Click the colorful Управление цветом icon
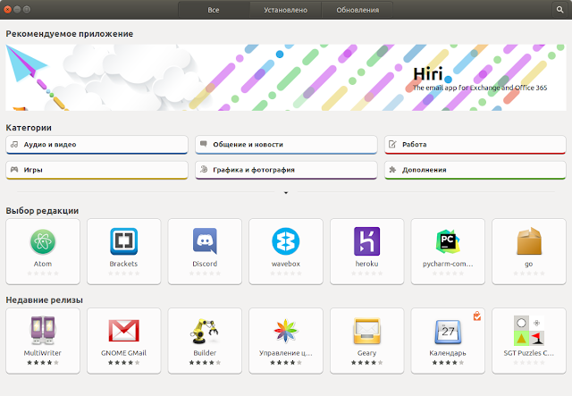Screen dimensions: 572x396 (286, 331)
